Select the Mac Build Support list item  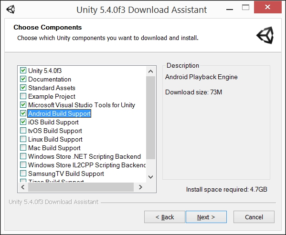(x=54, y=148)
